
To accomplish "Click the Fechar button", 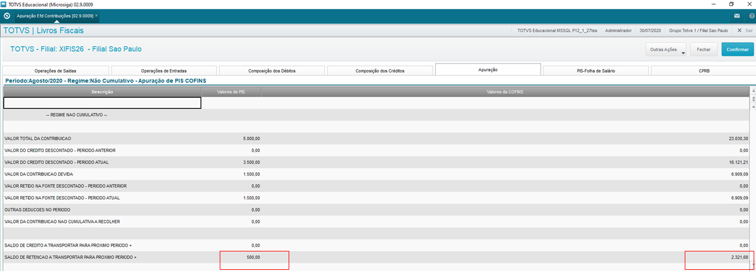I will tap(704, 50).
